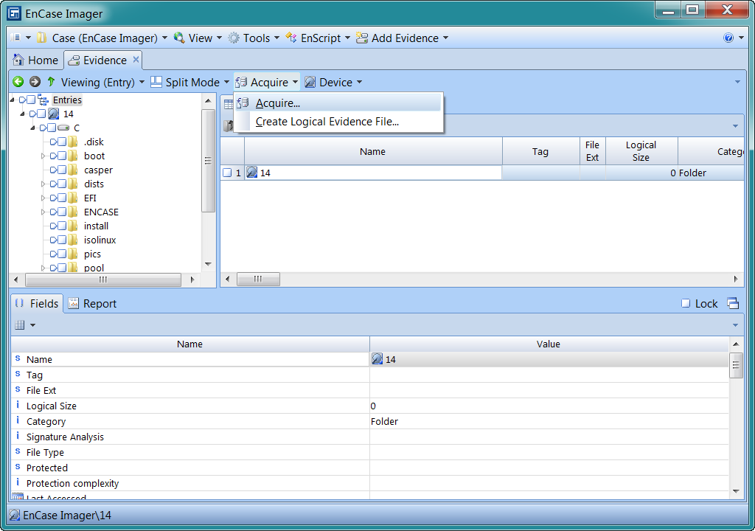The height and width of the screenshot is (531, 755).
Task: Click the help question mark icon
Action: (728, 38)
